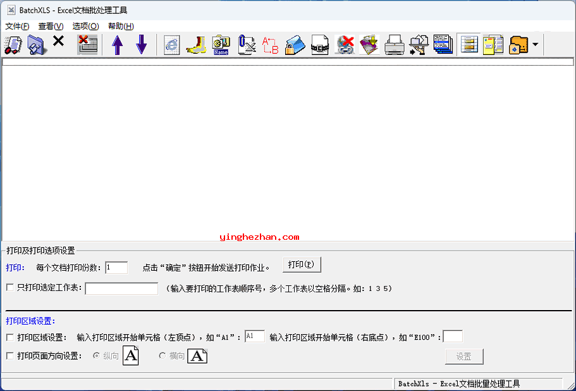
Task: Click the selected worksheet numbers input field
Action: tap(121, 289)
